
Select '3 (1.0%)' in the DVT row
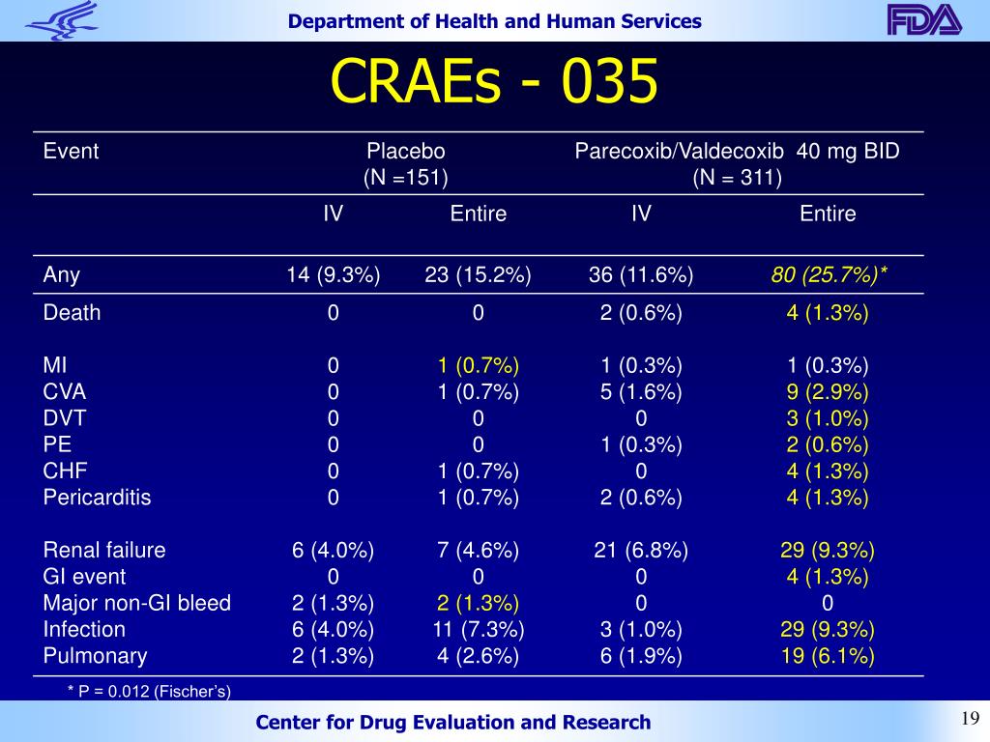[x=828, y=418]
